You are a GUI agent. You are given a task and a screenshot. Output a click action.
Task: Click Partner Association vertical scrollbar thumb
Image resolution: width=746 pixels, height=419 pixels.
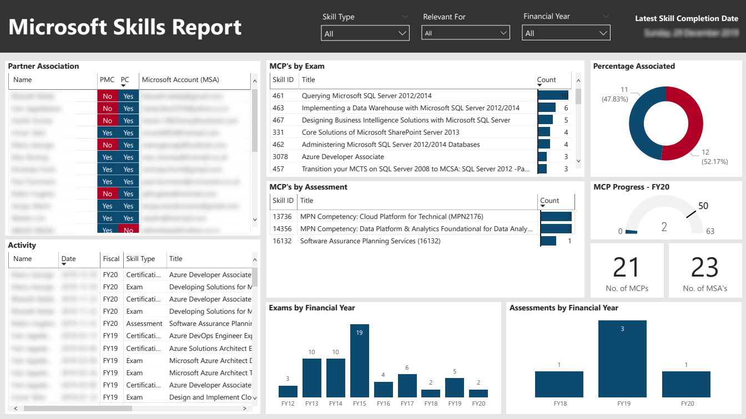pyautogui.click(x=255, y=120)
